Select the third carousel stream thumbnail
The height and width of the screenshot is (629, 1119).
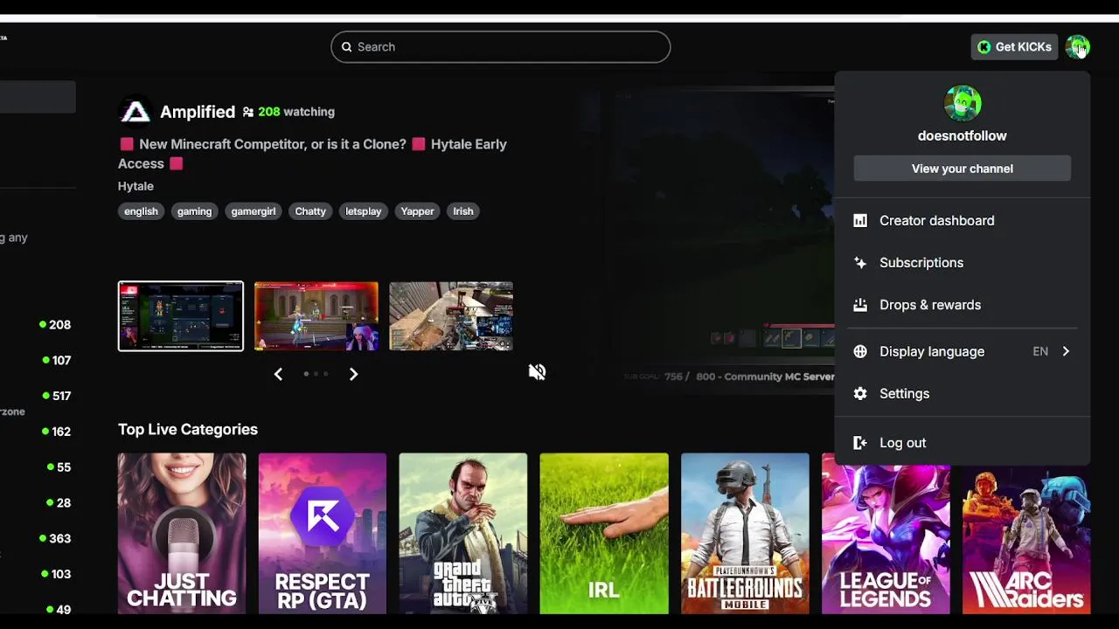tap(451, 316)
